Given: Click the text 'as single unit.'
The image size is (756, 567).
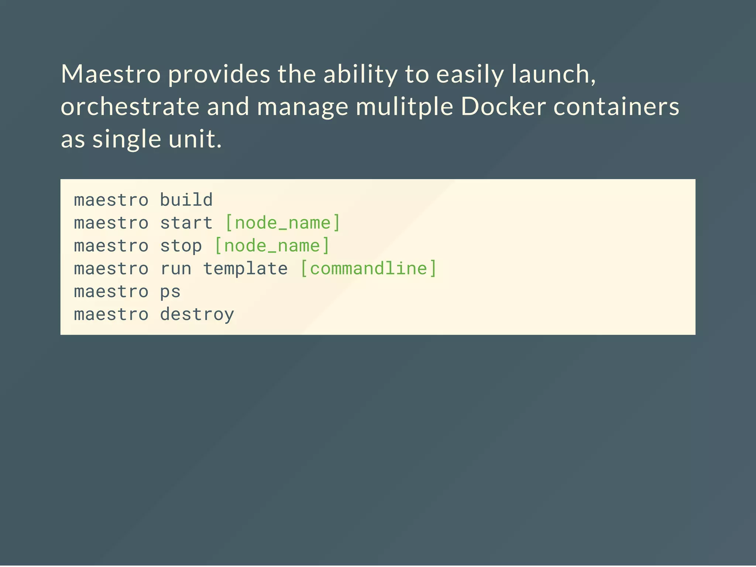Looking at the screenshot, I should tap(141, 139).
